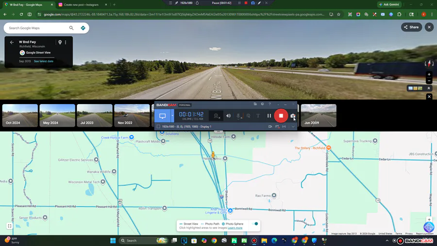Open more options in Street View panel
This screenshot has width=437, height=246.
pos(66,42)
